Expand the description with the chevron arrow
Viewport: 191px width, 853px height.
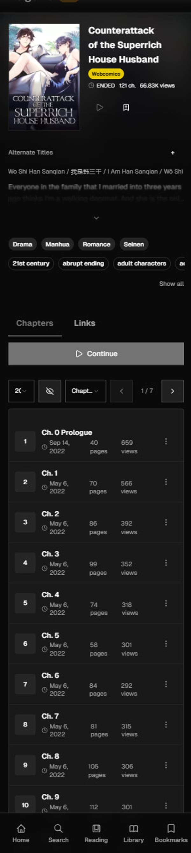click(x=96, y=218)
